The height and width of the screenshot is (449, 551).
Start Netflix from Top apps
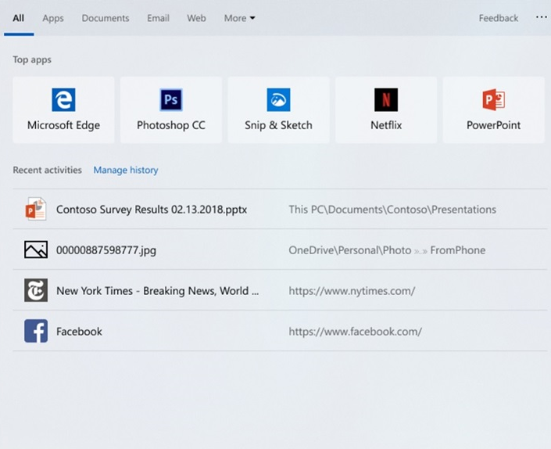pyautogui.click(x=386, y=110)
